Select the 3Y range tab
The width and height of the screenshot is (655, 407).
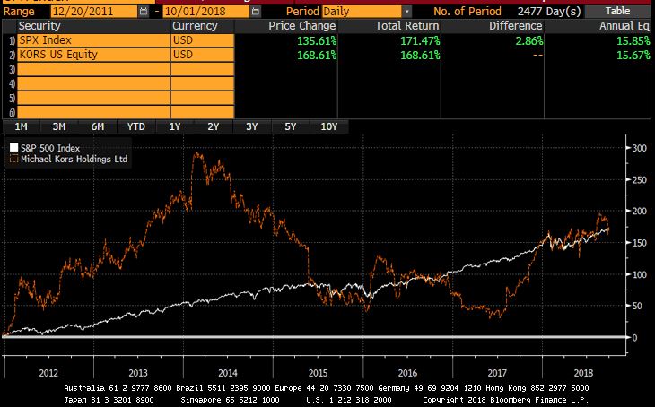tap(251, 126)
